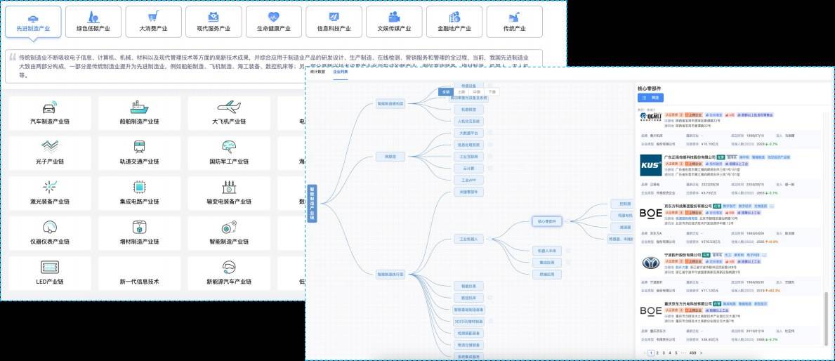Select the 云计算 node

pyautogui.click(x=468, y=169)
